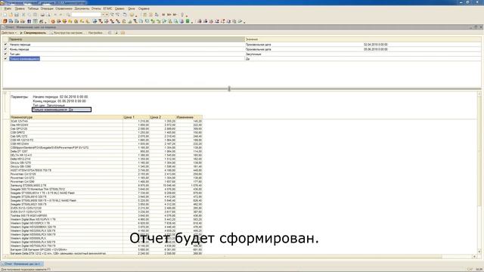Open the ЕГАИС menu

pyautogui.click(x=107, y=8)
